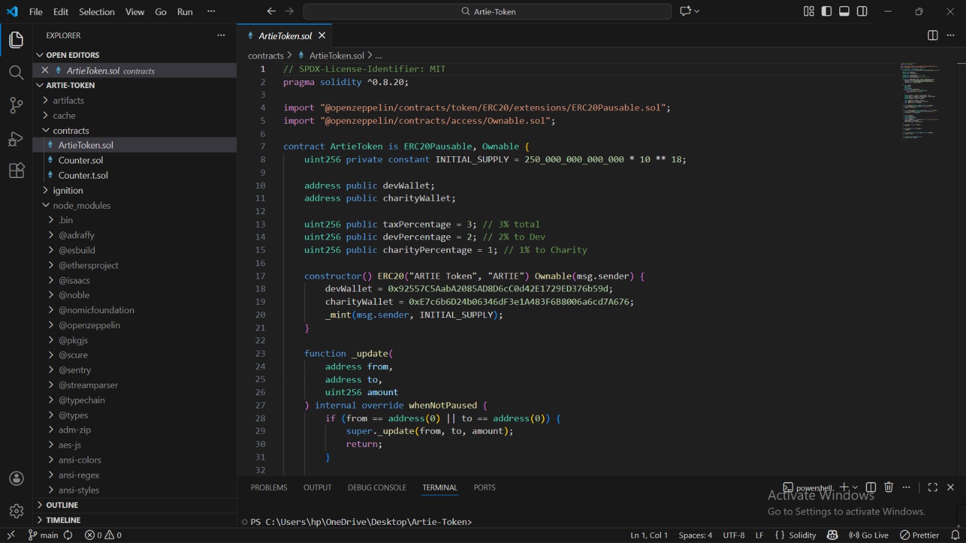Screen dimensions: 966x543
Task: Open the Manage settings gear
Action: [x=16, y=511]
